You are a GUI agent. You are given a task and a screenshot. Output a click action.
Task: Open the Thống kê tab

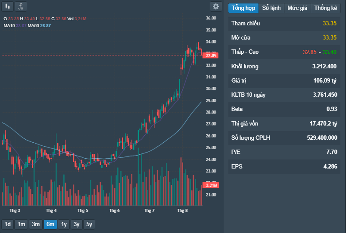pyautogui.click(x=325, y=8)
